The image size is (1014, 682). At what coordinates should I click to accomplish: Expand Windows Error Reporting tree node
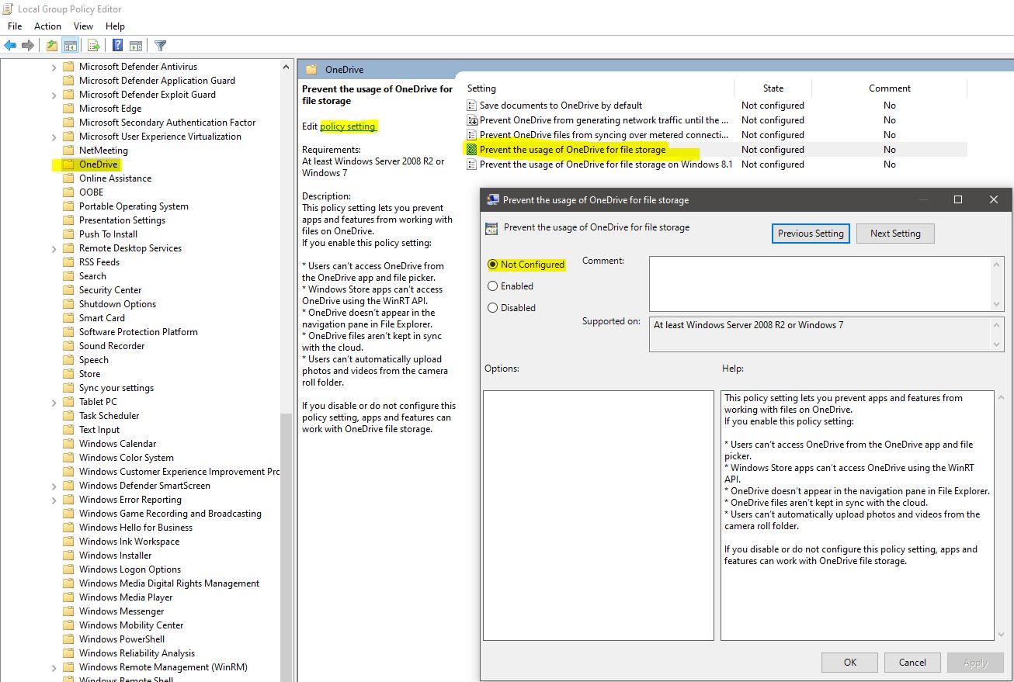click(54, 500)
